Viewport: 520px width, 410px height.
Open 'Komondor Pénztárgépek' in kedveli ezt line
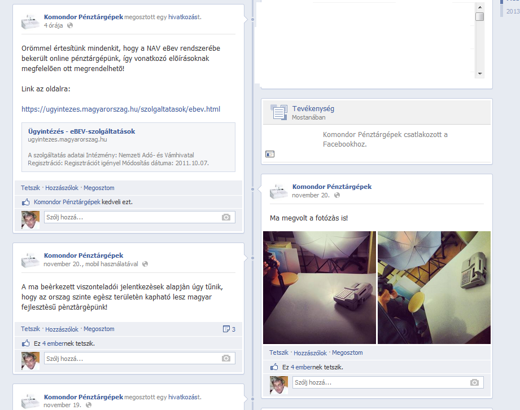67,202
